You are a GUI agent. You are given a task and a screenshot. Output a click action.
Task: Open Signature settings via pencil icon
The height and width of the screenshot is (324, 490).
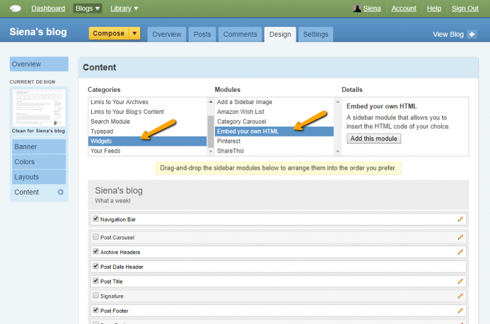[461, 296]
